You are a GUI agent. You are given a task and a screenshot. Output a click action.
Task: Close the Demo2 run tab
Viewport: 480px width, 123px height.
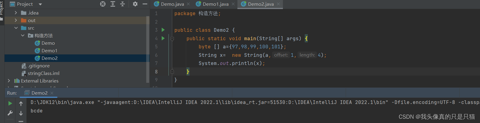pyautogui.click(x=52, y=93)
